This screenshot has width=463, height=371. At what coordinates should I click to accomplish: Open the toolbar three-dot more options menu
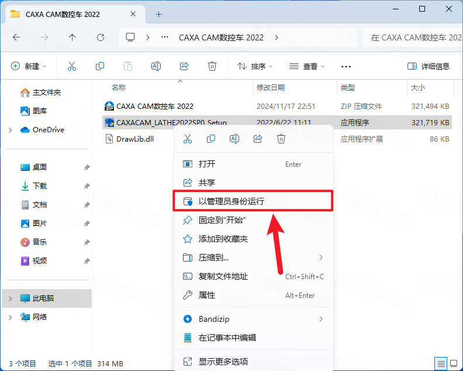(346, 66)
